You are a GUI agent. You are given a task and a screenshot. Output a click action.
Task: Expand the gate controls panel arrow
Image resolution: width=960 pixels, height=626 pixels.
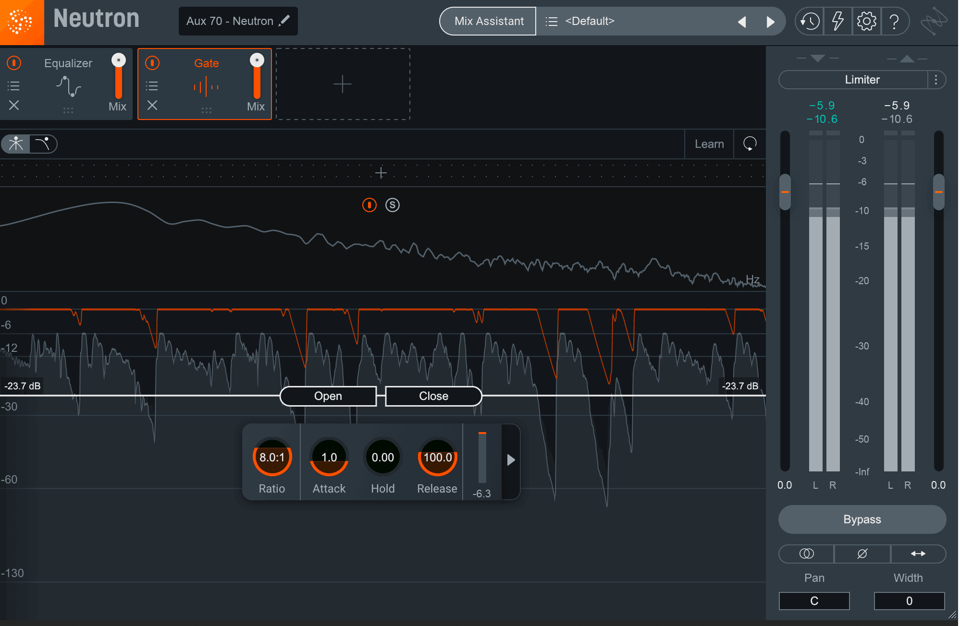511,460
